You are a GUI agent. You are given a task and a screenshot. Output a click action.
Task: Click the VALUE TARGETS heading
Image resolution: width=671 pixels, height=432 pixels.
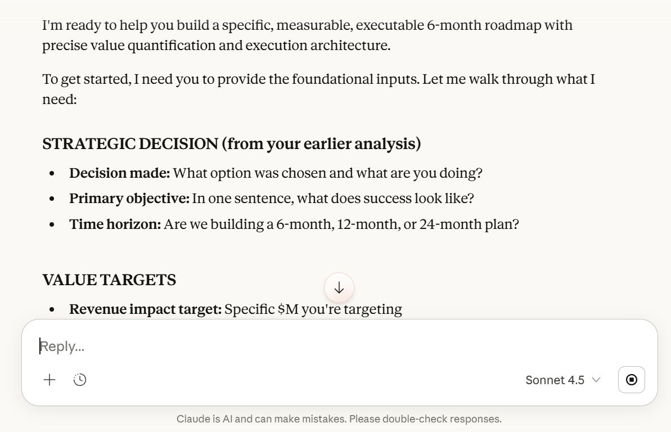[x=109, y=280]
